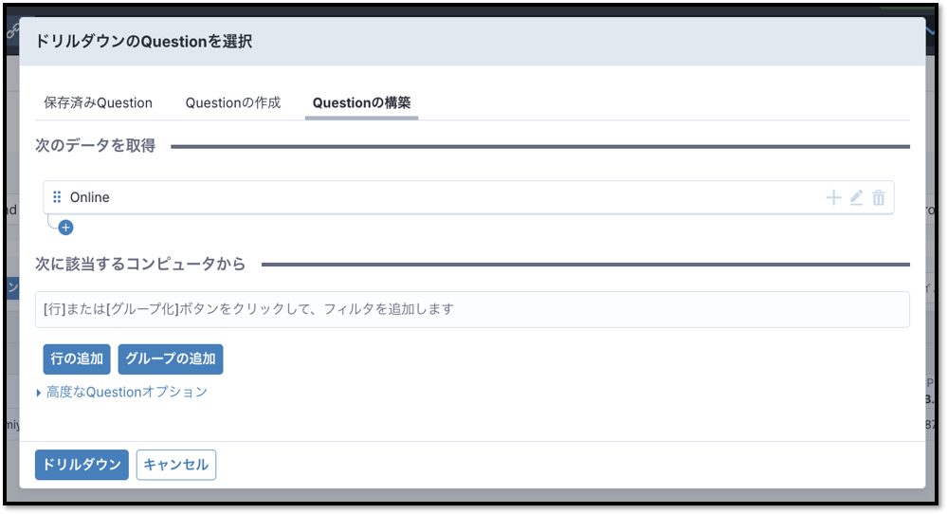Open the Questionの作成 tab
Viewport: 947px width, 514px height.
232,102
